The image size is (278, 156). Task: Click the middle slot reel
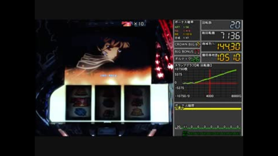point(108,103)
